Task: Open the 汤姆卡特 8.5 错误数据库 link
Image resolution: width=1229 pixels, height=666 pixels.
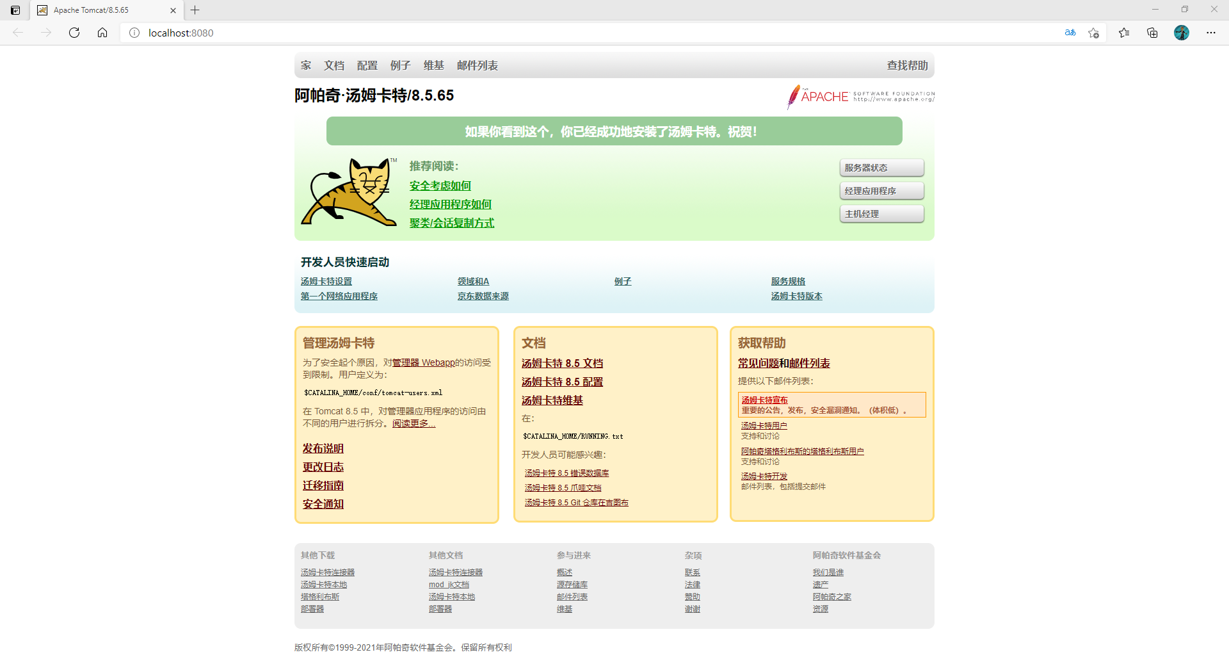Action: 567,473
